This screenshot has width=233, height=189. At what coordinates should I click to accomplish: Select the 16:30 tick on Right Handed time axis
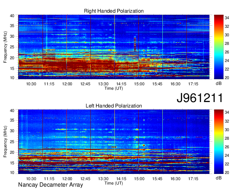[x=175, y=84]
